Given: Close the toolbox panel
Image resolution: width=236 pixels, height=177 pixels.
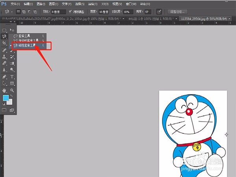Looking at the screenshot, I should click(x=15, y=22).
